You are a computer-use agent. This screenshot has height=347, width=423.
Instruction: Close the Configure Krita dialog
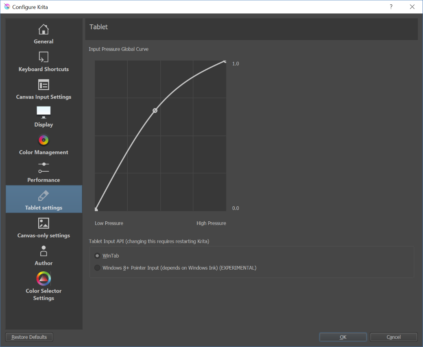(412, 7)
